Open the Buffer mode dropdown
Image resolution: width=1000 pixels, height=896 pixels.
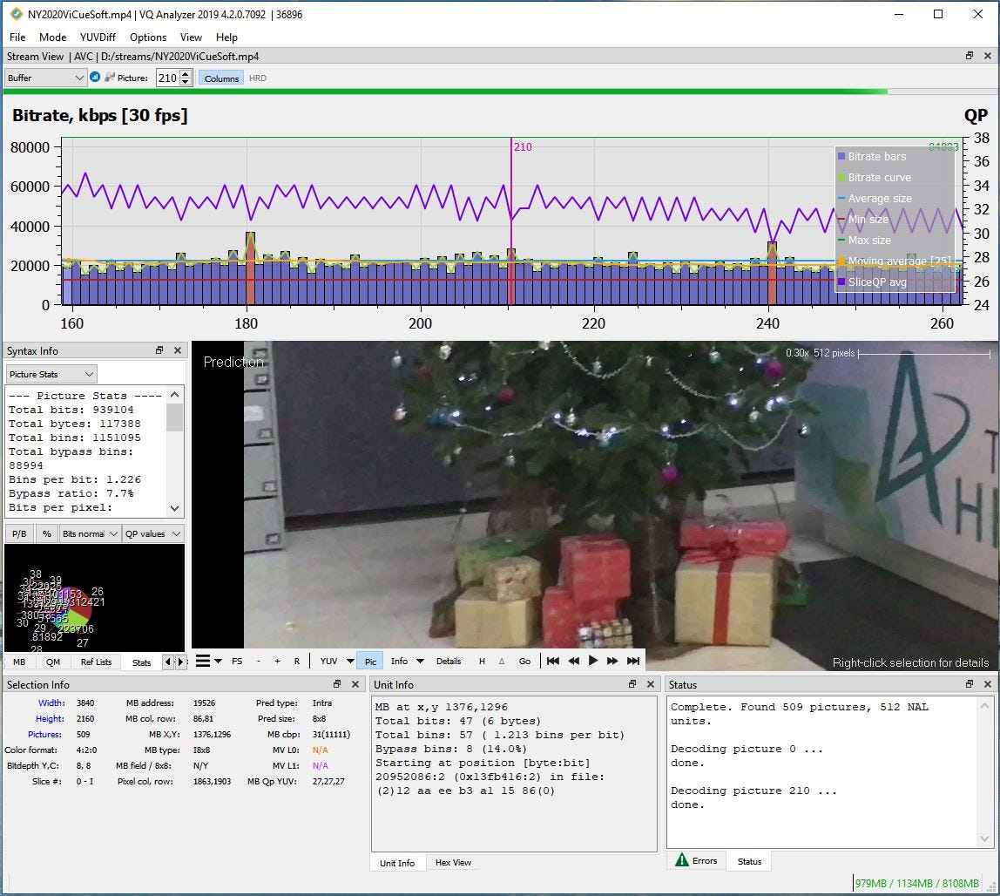click(45, 78)
